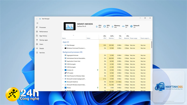Click the GPU indicator icon in header
Viewport: 187px width, 105px height.
105,26
